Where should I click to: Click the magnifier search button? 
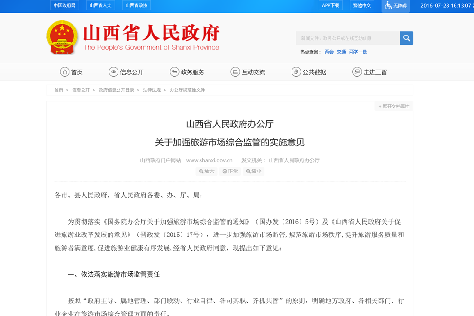pyautogui.click(x=406, y=38)
